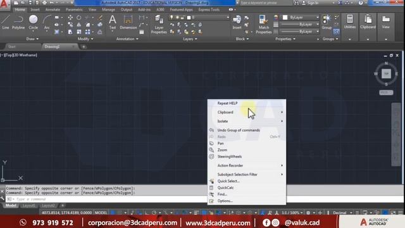
Task: Click the AutoCAD application menu logo
Action: click(4, 4)
